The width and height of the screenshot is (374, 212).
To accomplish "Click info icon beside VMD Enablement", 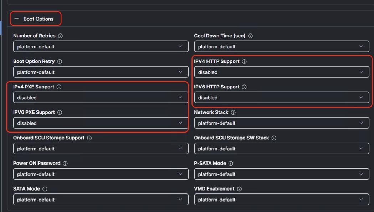I will point(239,189).
